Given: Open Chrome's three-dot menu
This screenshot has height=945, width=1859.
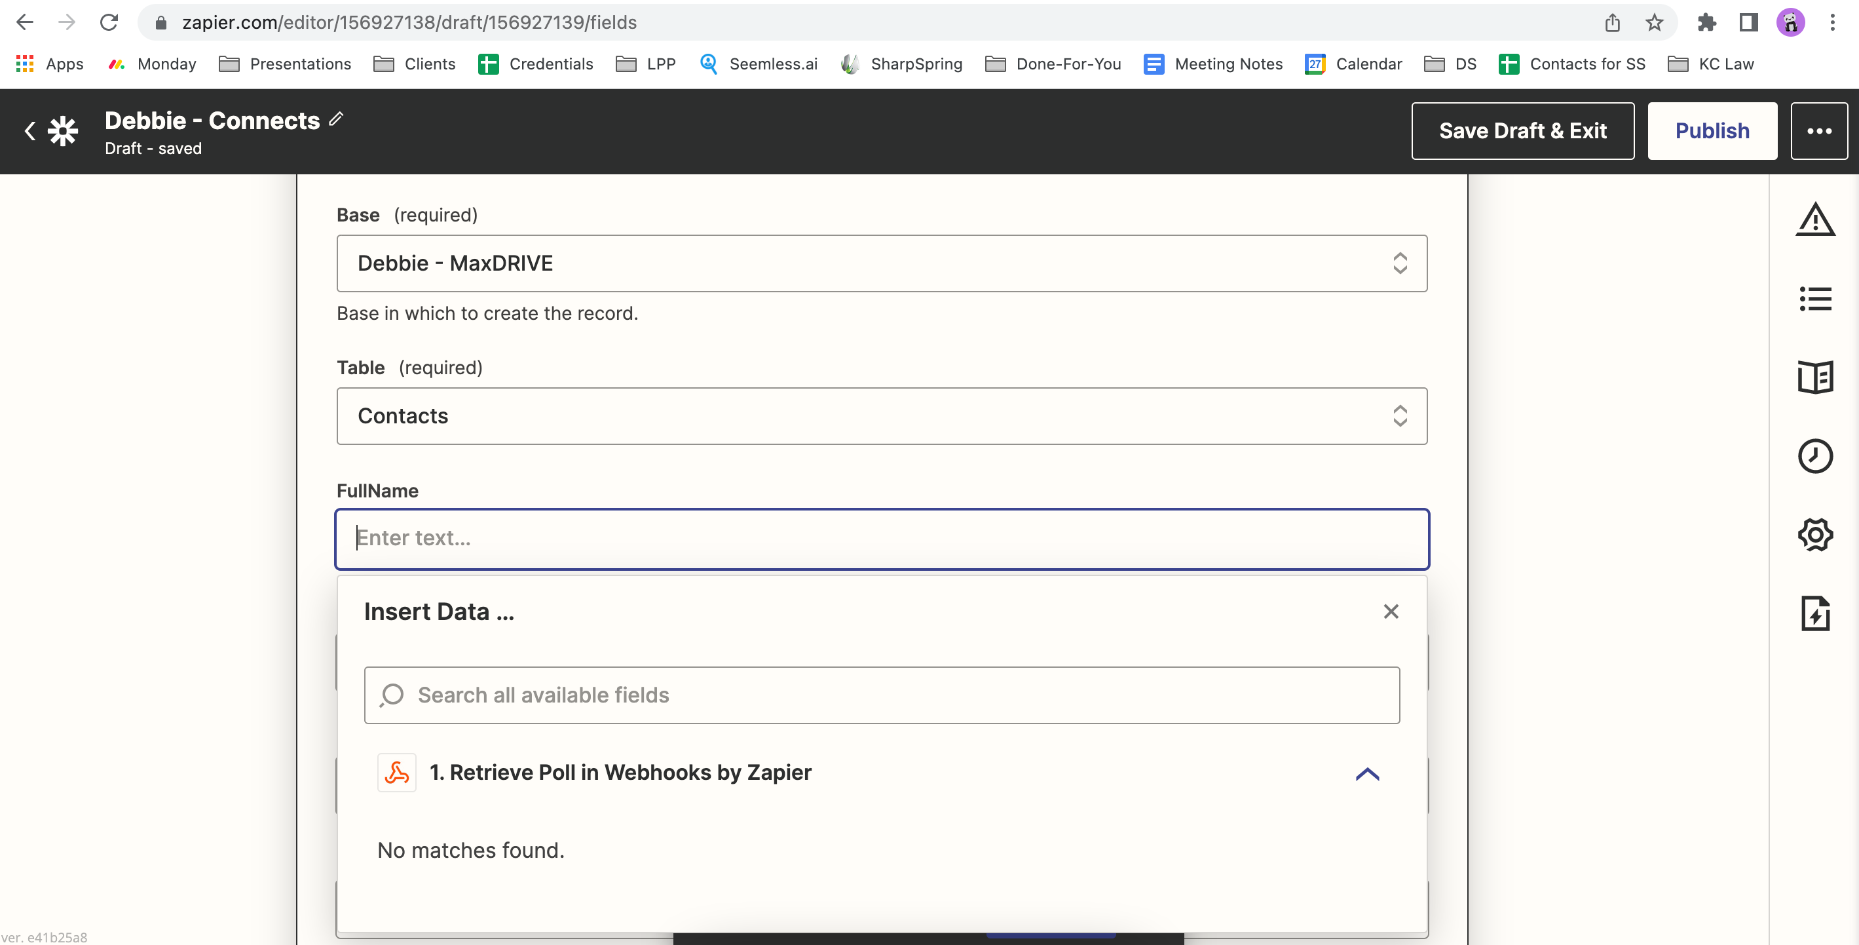Looking at the screenshot, I should click(1832, 22).
